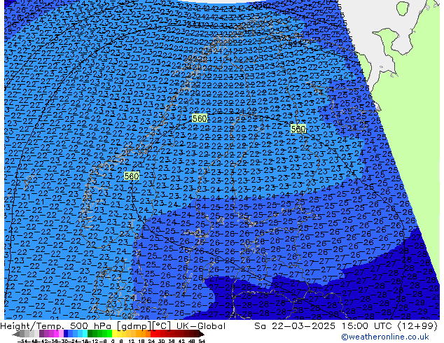The image size is (444, 343).
Task: Click the date 'Sa 22-03-2025'
Action: [295, 326]
